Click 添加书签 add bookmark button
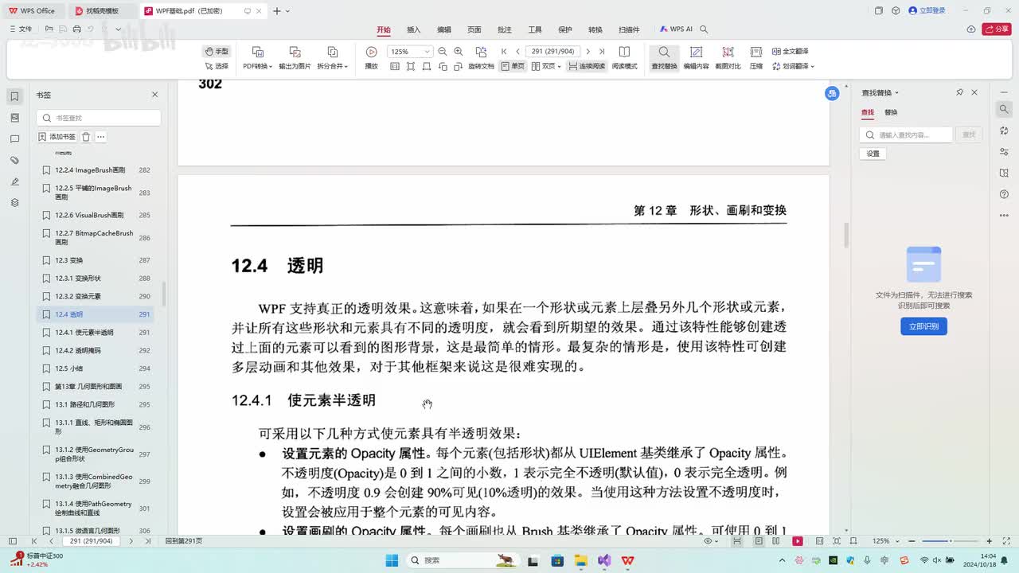1019x573 pixels. [57, 137]
